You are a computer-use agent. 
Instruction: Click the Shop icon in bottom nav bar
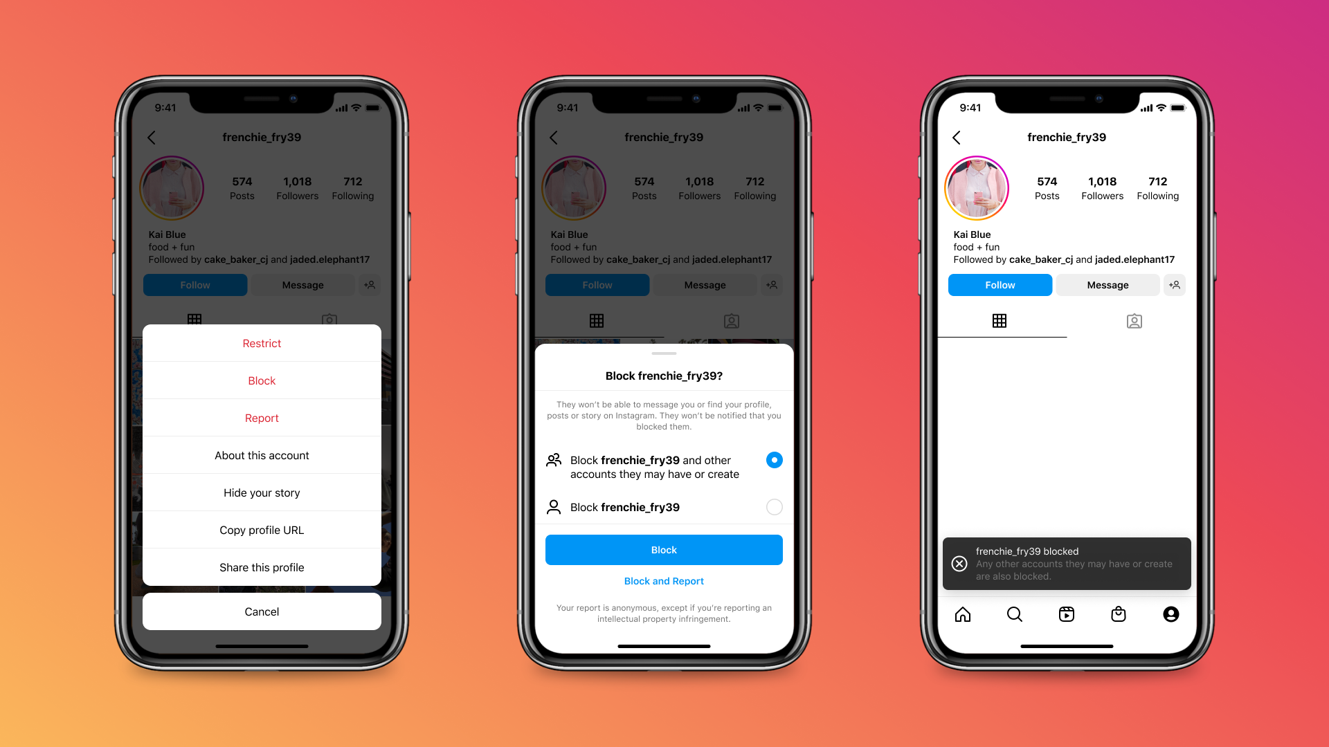[x=1118, y=614]
